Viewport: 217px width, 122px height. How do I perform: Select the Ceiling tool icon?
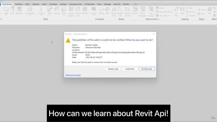click(x=57, y=9)
